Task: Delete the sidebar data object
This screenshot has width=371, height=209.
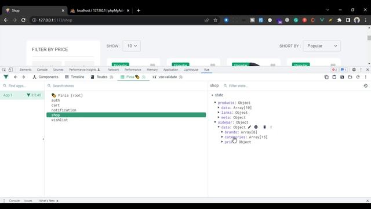Action: click(264, 127)
